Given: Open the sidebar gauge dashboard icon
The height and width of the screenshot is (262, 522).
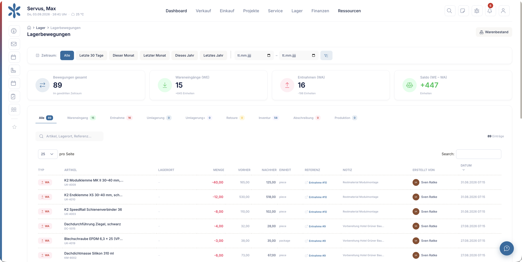Looking at the screenshot, I should coord(14,31).
